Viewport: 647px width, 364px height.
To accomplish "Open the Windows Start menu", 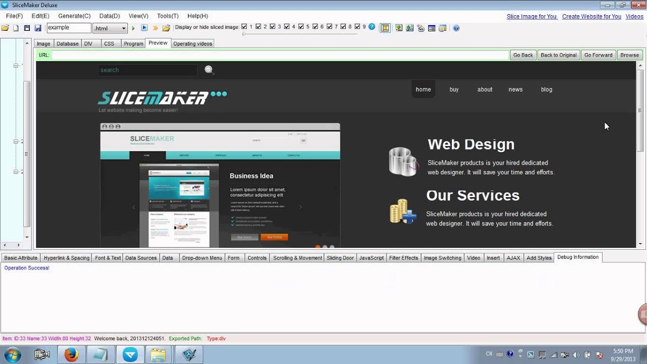I will coord(12,355).
